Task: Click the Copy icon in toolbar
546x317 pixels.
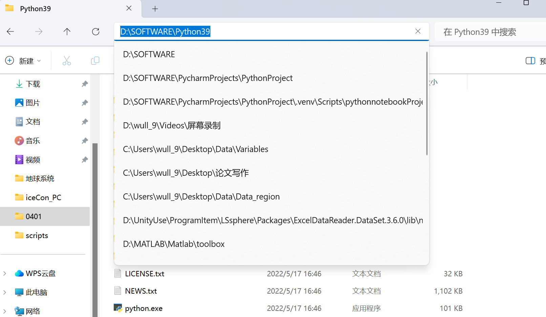Action: tap(95, 60)
